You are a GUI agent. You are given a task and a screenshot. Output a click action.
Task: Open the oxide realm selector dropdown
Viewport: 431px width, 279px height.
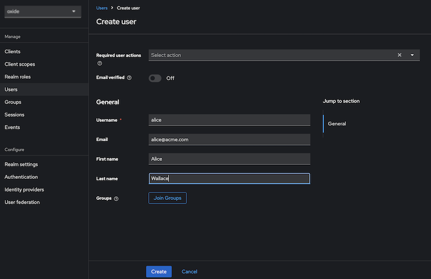43,11
